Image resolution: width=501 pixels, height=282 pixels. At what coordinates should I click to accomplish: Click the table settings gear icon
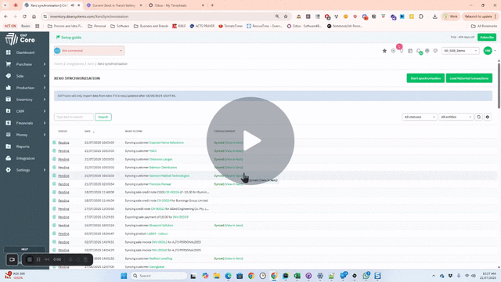tap(487, 117)
